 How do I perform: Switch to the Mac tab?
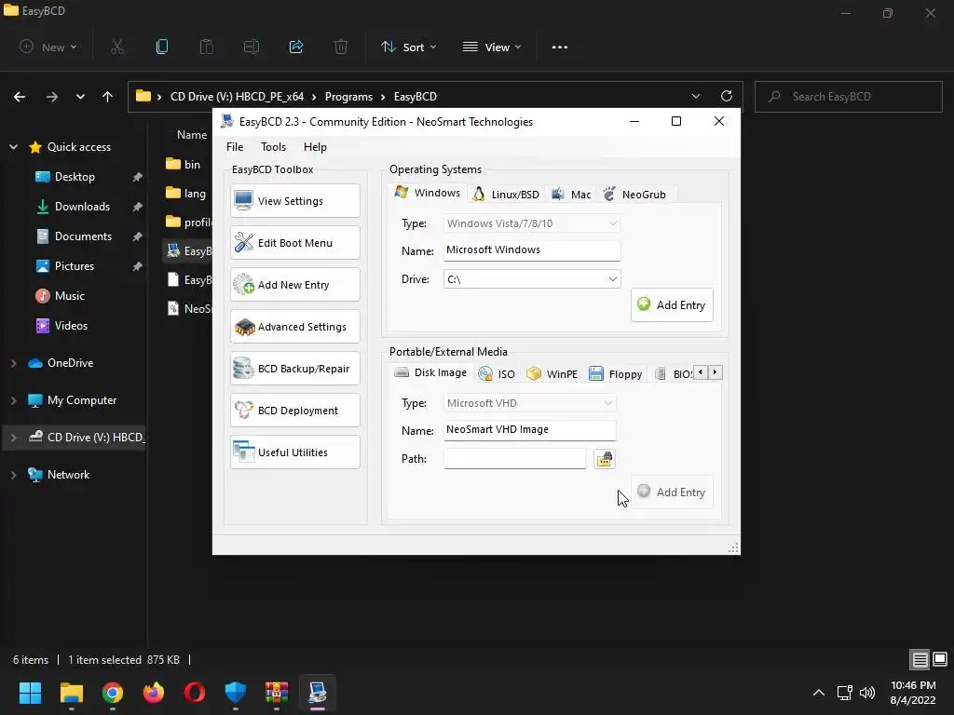click(571, 195)
